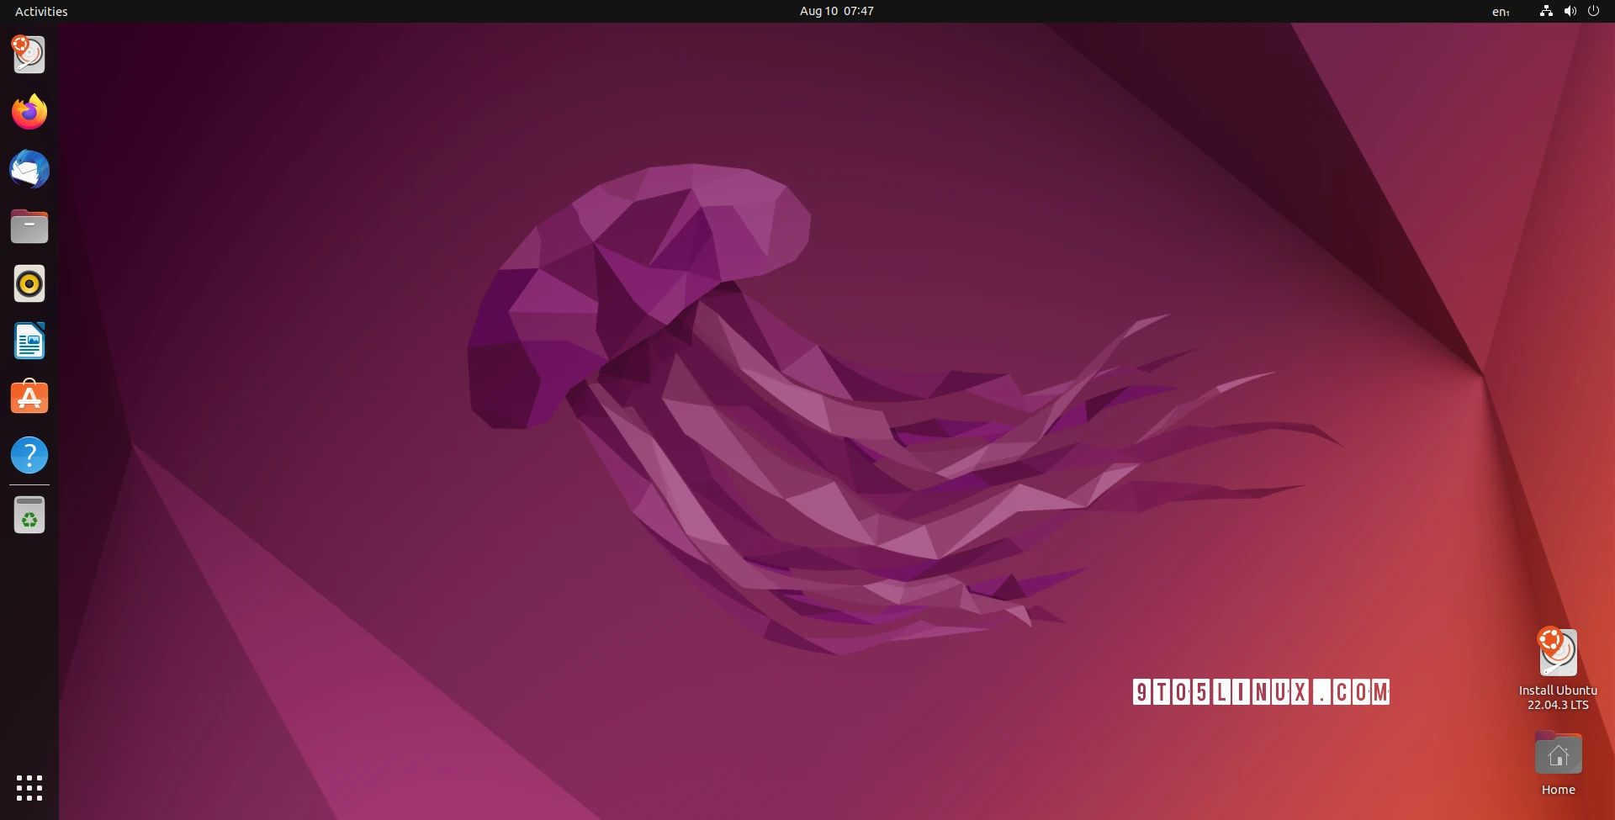This screenshot has width=1615, height=820.
Task: Launch Firefox from the dock
Action: 29,112
